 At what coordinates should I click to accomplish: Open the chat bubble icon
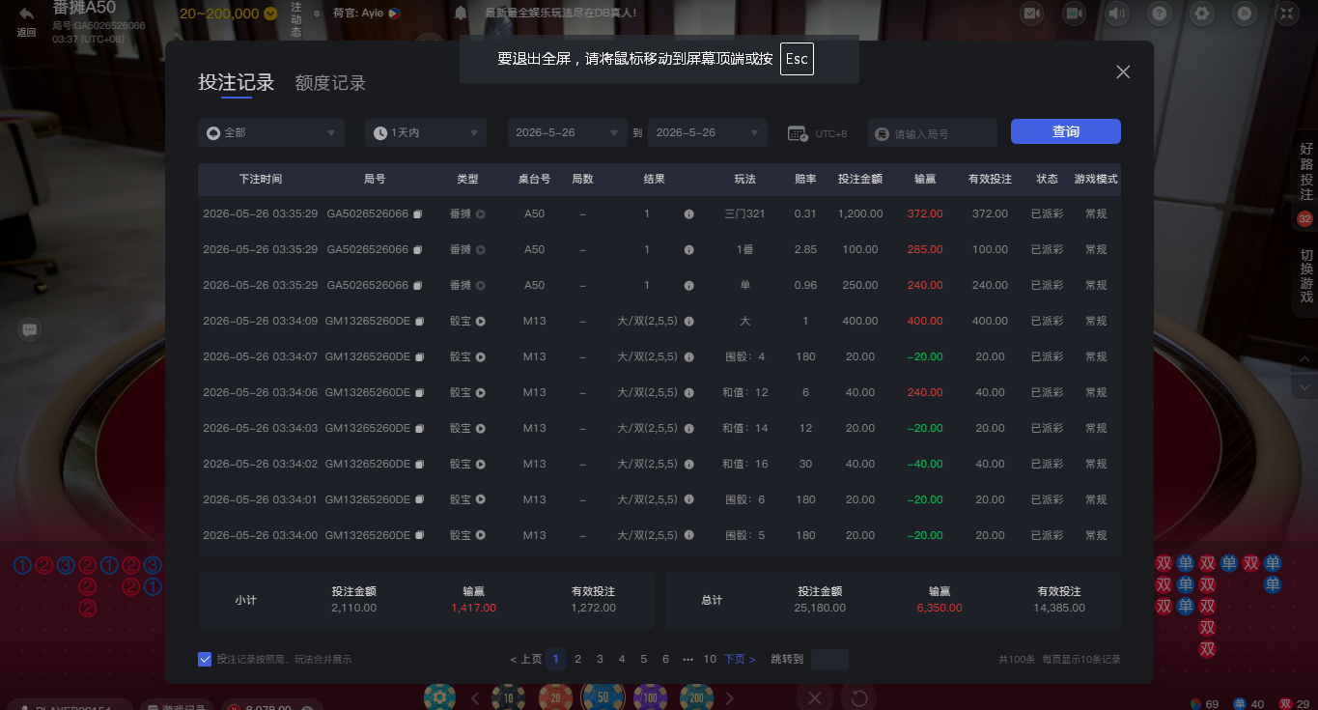click(30, 329)
